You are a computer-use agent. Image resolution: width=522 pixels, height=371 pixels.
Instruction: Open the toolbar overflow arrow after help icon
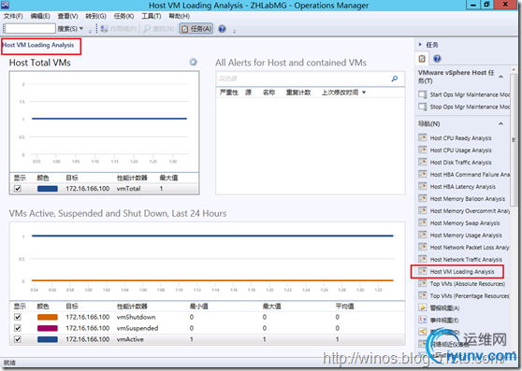click(x=235, y=31)
